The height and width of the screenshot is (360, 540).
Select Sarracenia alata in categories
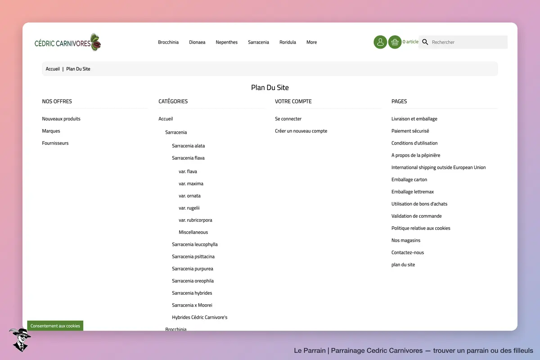[x=189, y=146]
